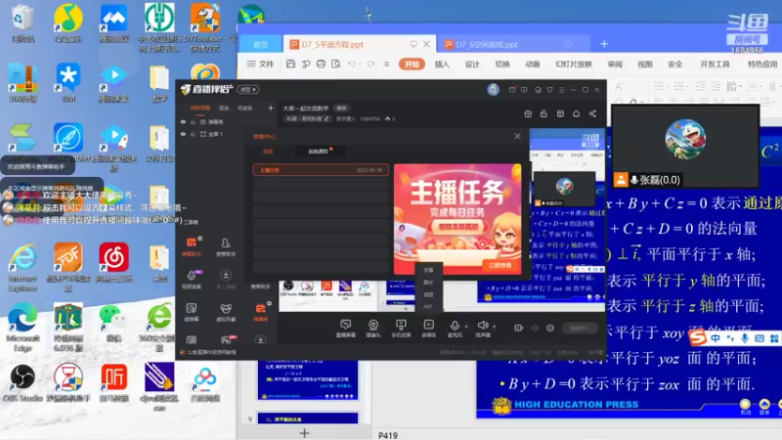This screenshot has width=782, height=440.
Task: Open the Internet Explorer desktop icon
Action: tap(22, 268)
